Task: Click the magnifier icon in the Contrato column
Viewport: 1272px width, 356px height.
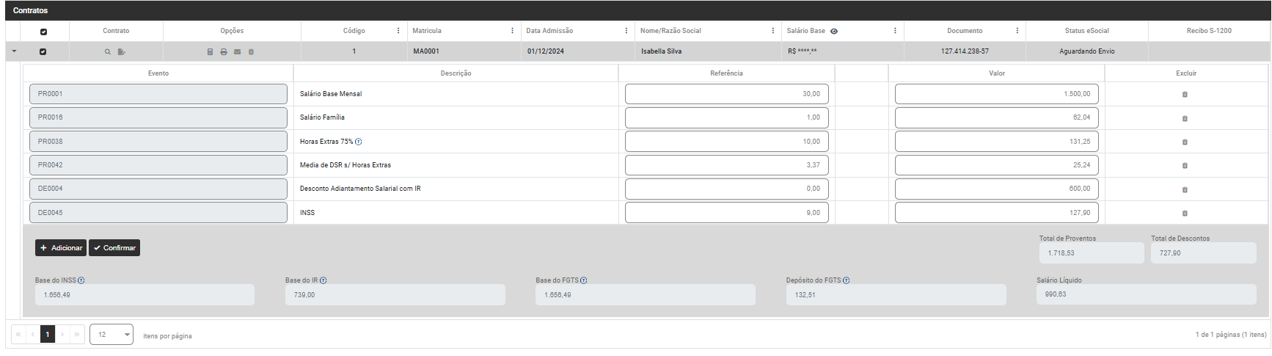Action: [x=108, y=52]
